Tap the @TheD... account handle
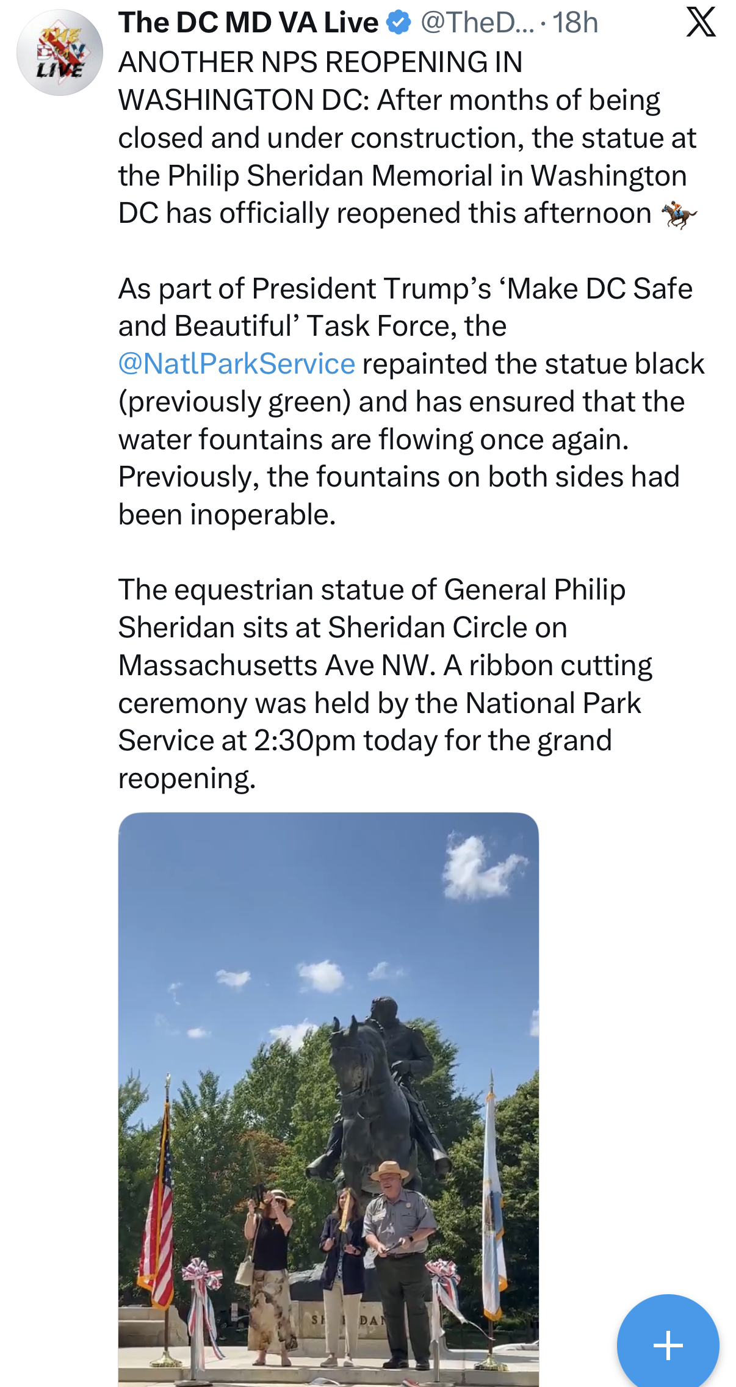 click(477, 23)
